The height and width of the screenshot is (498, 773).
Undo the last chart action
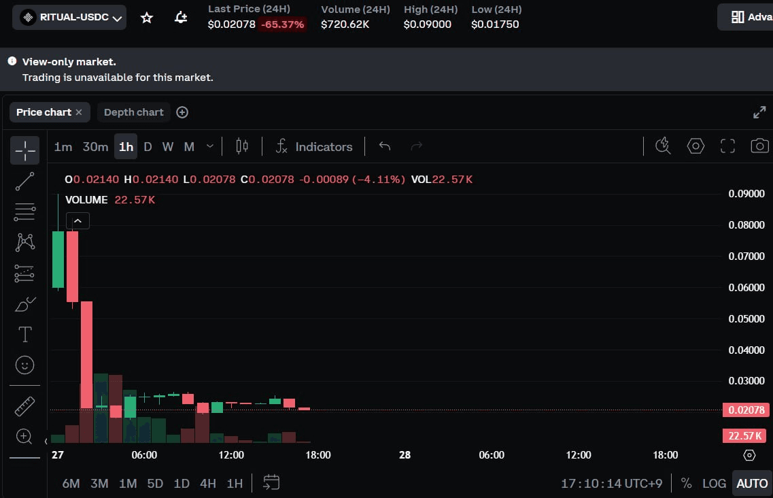(385, 146)
